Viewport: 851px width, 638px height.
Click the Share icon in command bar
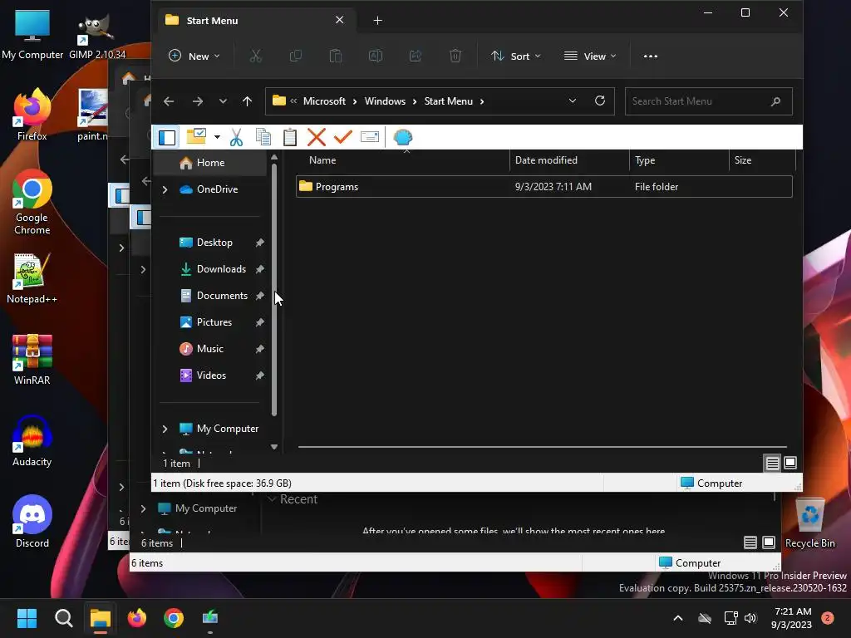(416, 56)
